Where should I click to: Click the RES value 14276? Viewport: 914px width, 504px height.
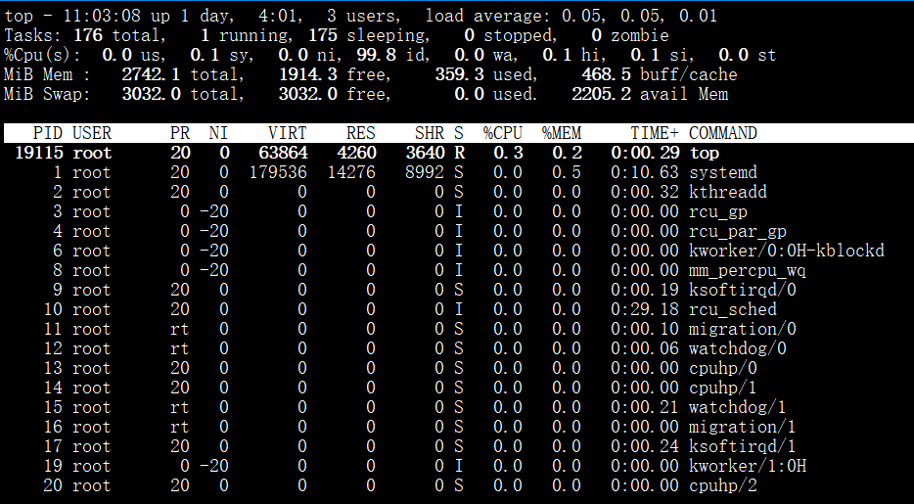[x=351, y=172]
